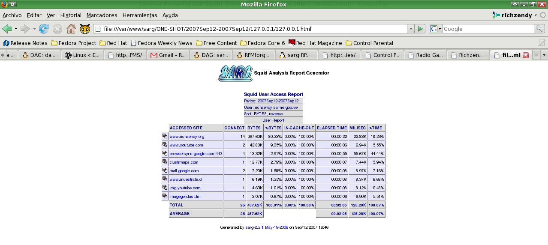
Task: Click the Home icon in toolbar
Action: pos(71,29)
